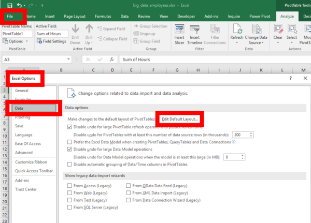Click Change Data Source icon
Viewport: 311px width, 223px height.
coord(256,29)
